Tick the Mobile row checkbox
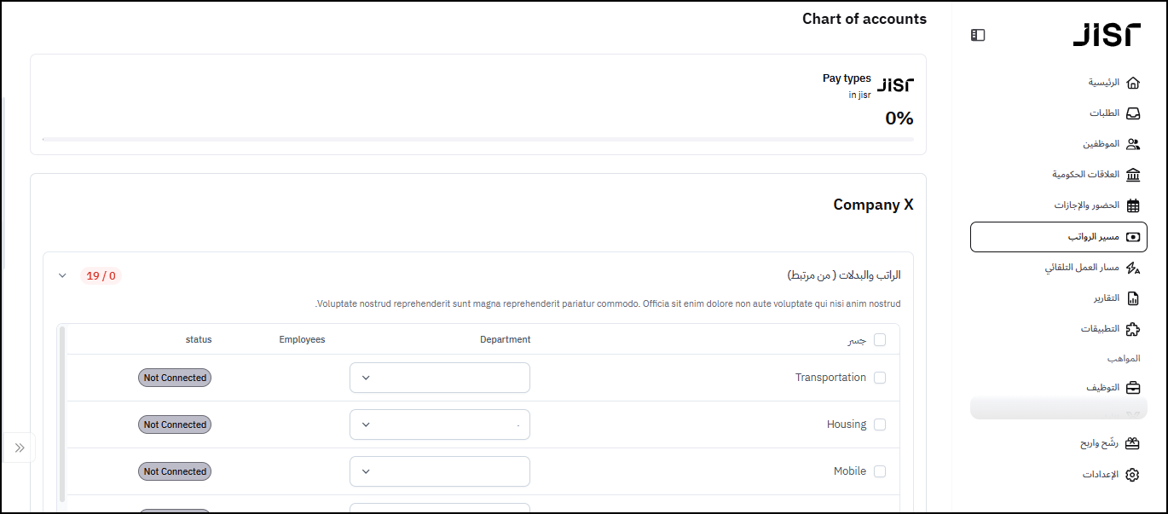The width and height of the screenshot is (1168, 514). click(x=880, y=471)
